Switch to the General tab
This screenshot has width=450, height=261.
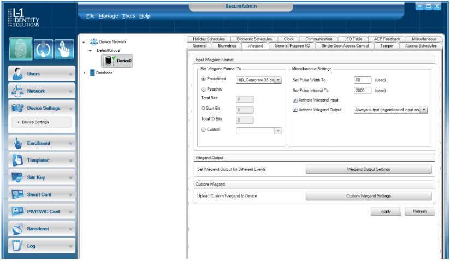[199, 46]
